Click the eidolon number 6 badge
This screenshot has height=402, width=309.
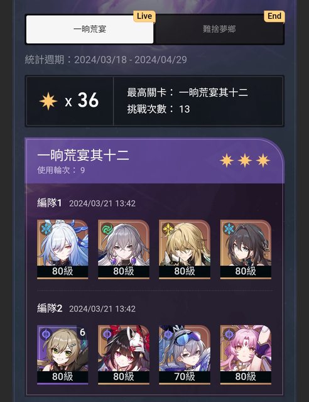tap(82, 332)
